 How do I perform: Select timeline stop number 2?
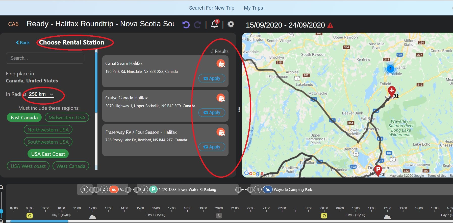click(104, 189)
